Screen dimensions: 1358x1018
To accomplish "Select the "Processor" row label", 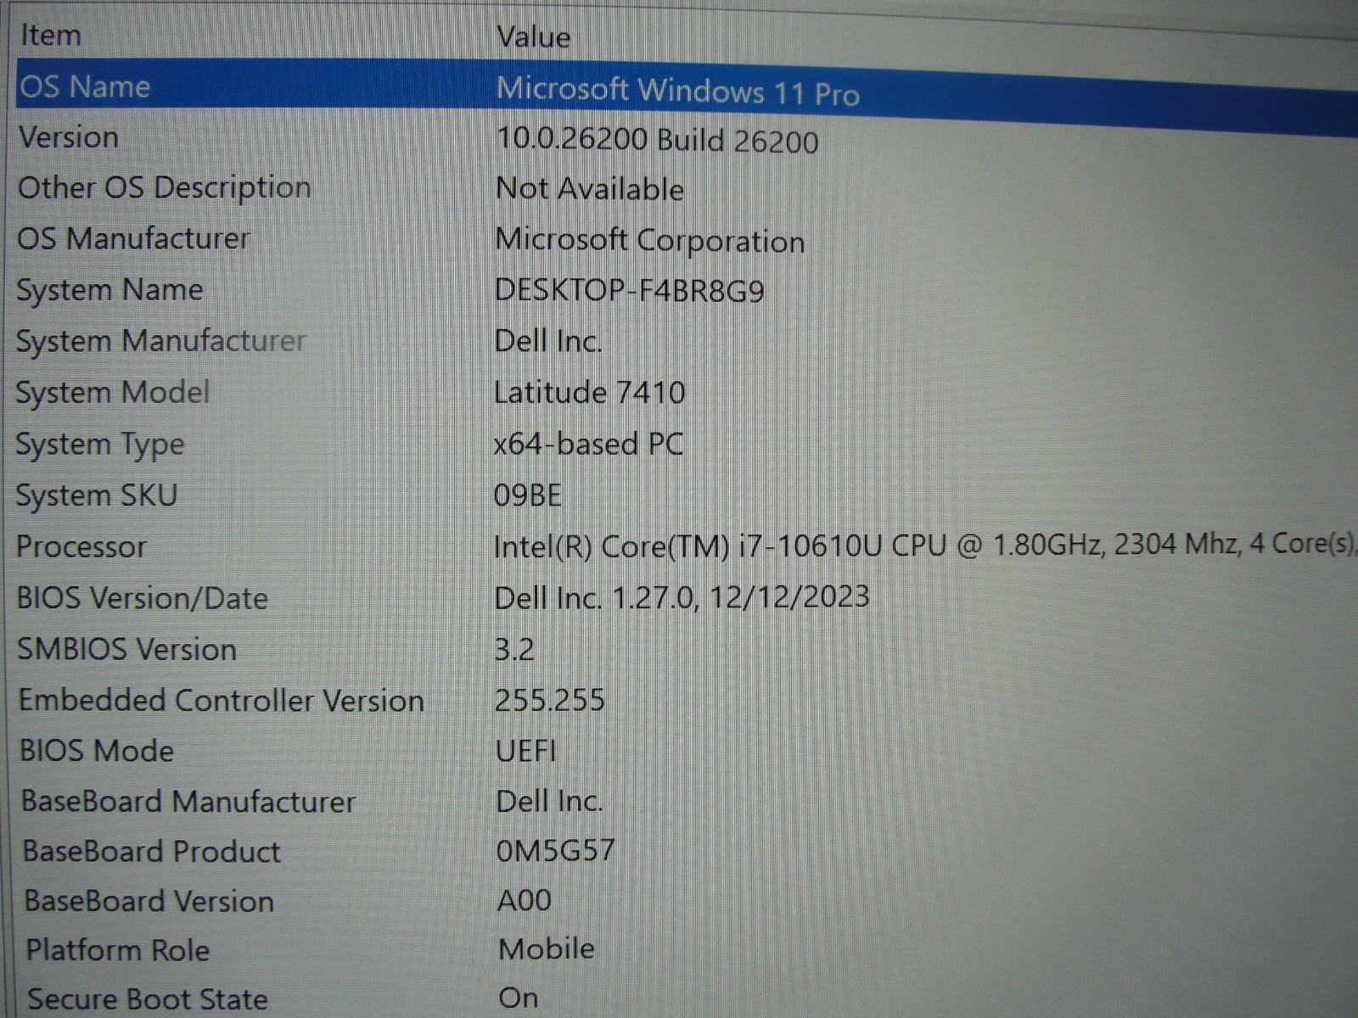I will click(x=81, y=546).
